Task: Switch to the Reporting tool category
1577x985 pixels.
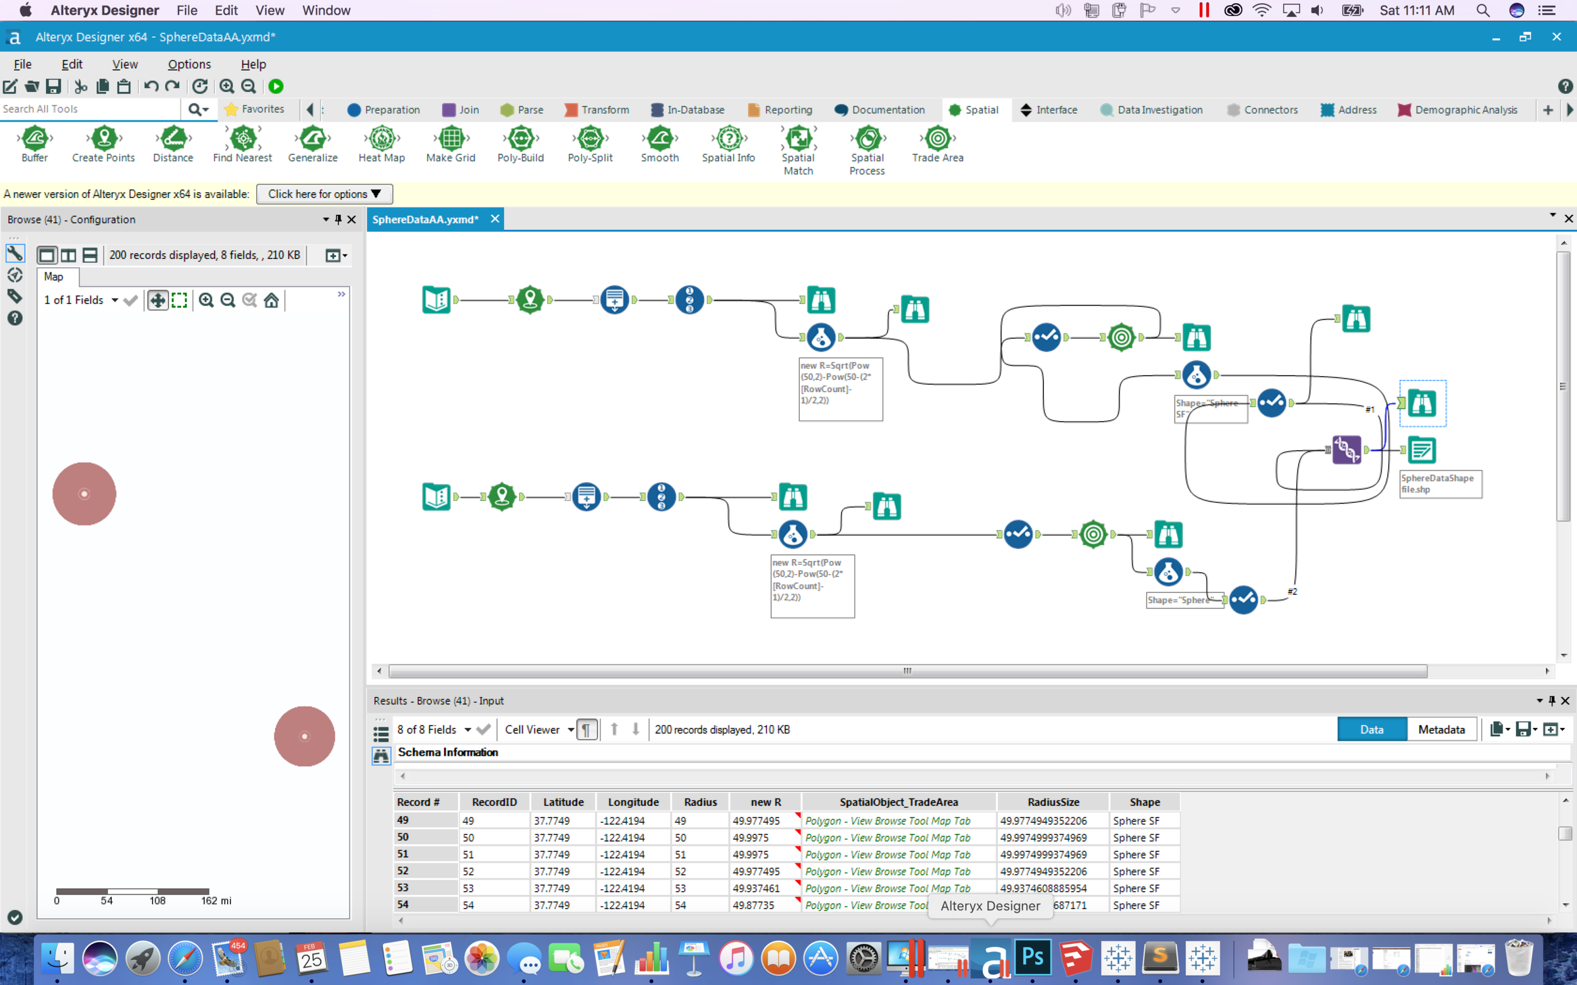Action: pos(780,110)
